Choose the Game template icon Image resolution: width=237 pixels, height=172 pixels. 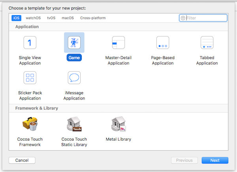74,42
